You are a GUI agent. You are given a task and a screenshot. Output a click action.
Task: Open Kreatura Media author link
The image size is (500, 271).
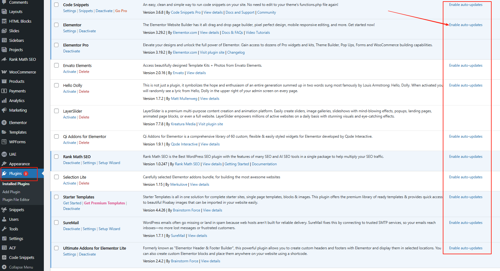point(183,124)
